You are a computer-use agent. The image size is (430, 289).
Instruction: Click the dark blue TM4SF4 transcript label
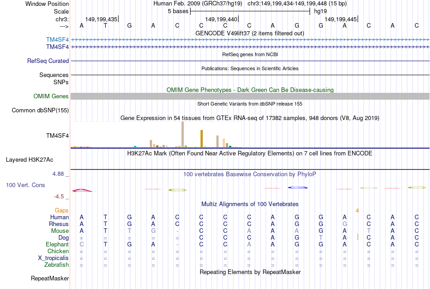tap(57, 47)
